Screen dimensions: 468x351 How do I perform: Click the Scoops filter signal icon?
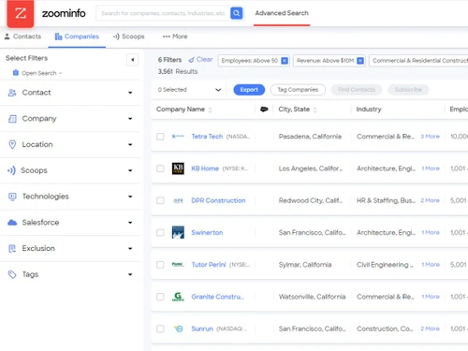point(11,170)
